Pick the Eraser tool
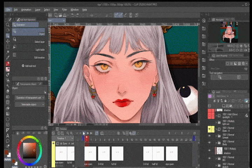This screenshot has width=252, height=168. [8, 90]
